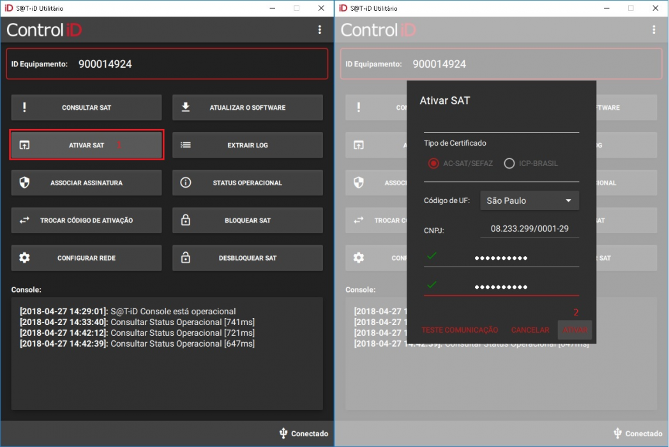Click the Atualizar o Software button
The image size is (669, 447).
click(248, 107)
